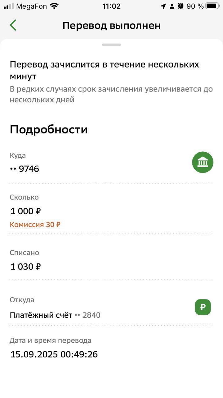The width and height of the screenshot is (223, 398).
Task: Tap the sheet drag handle
Action: pos(111,45)
